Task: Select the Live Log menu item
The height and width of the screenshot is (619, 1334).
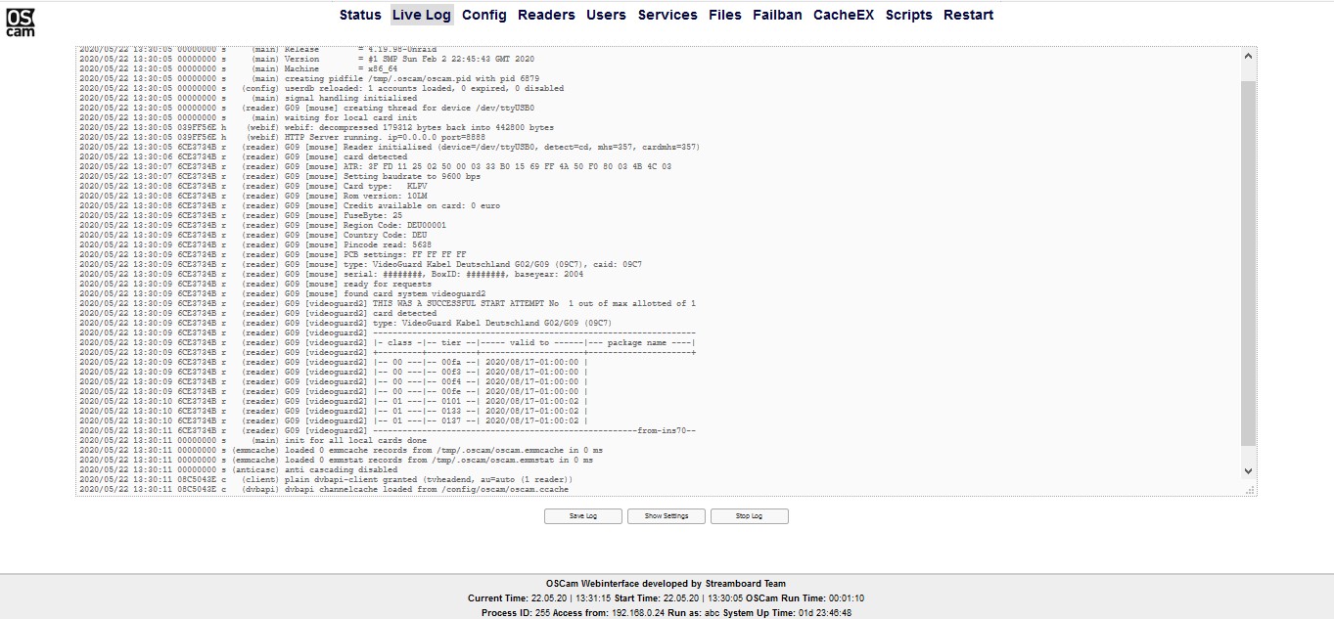Action: click(x=422, y=15)
